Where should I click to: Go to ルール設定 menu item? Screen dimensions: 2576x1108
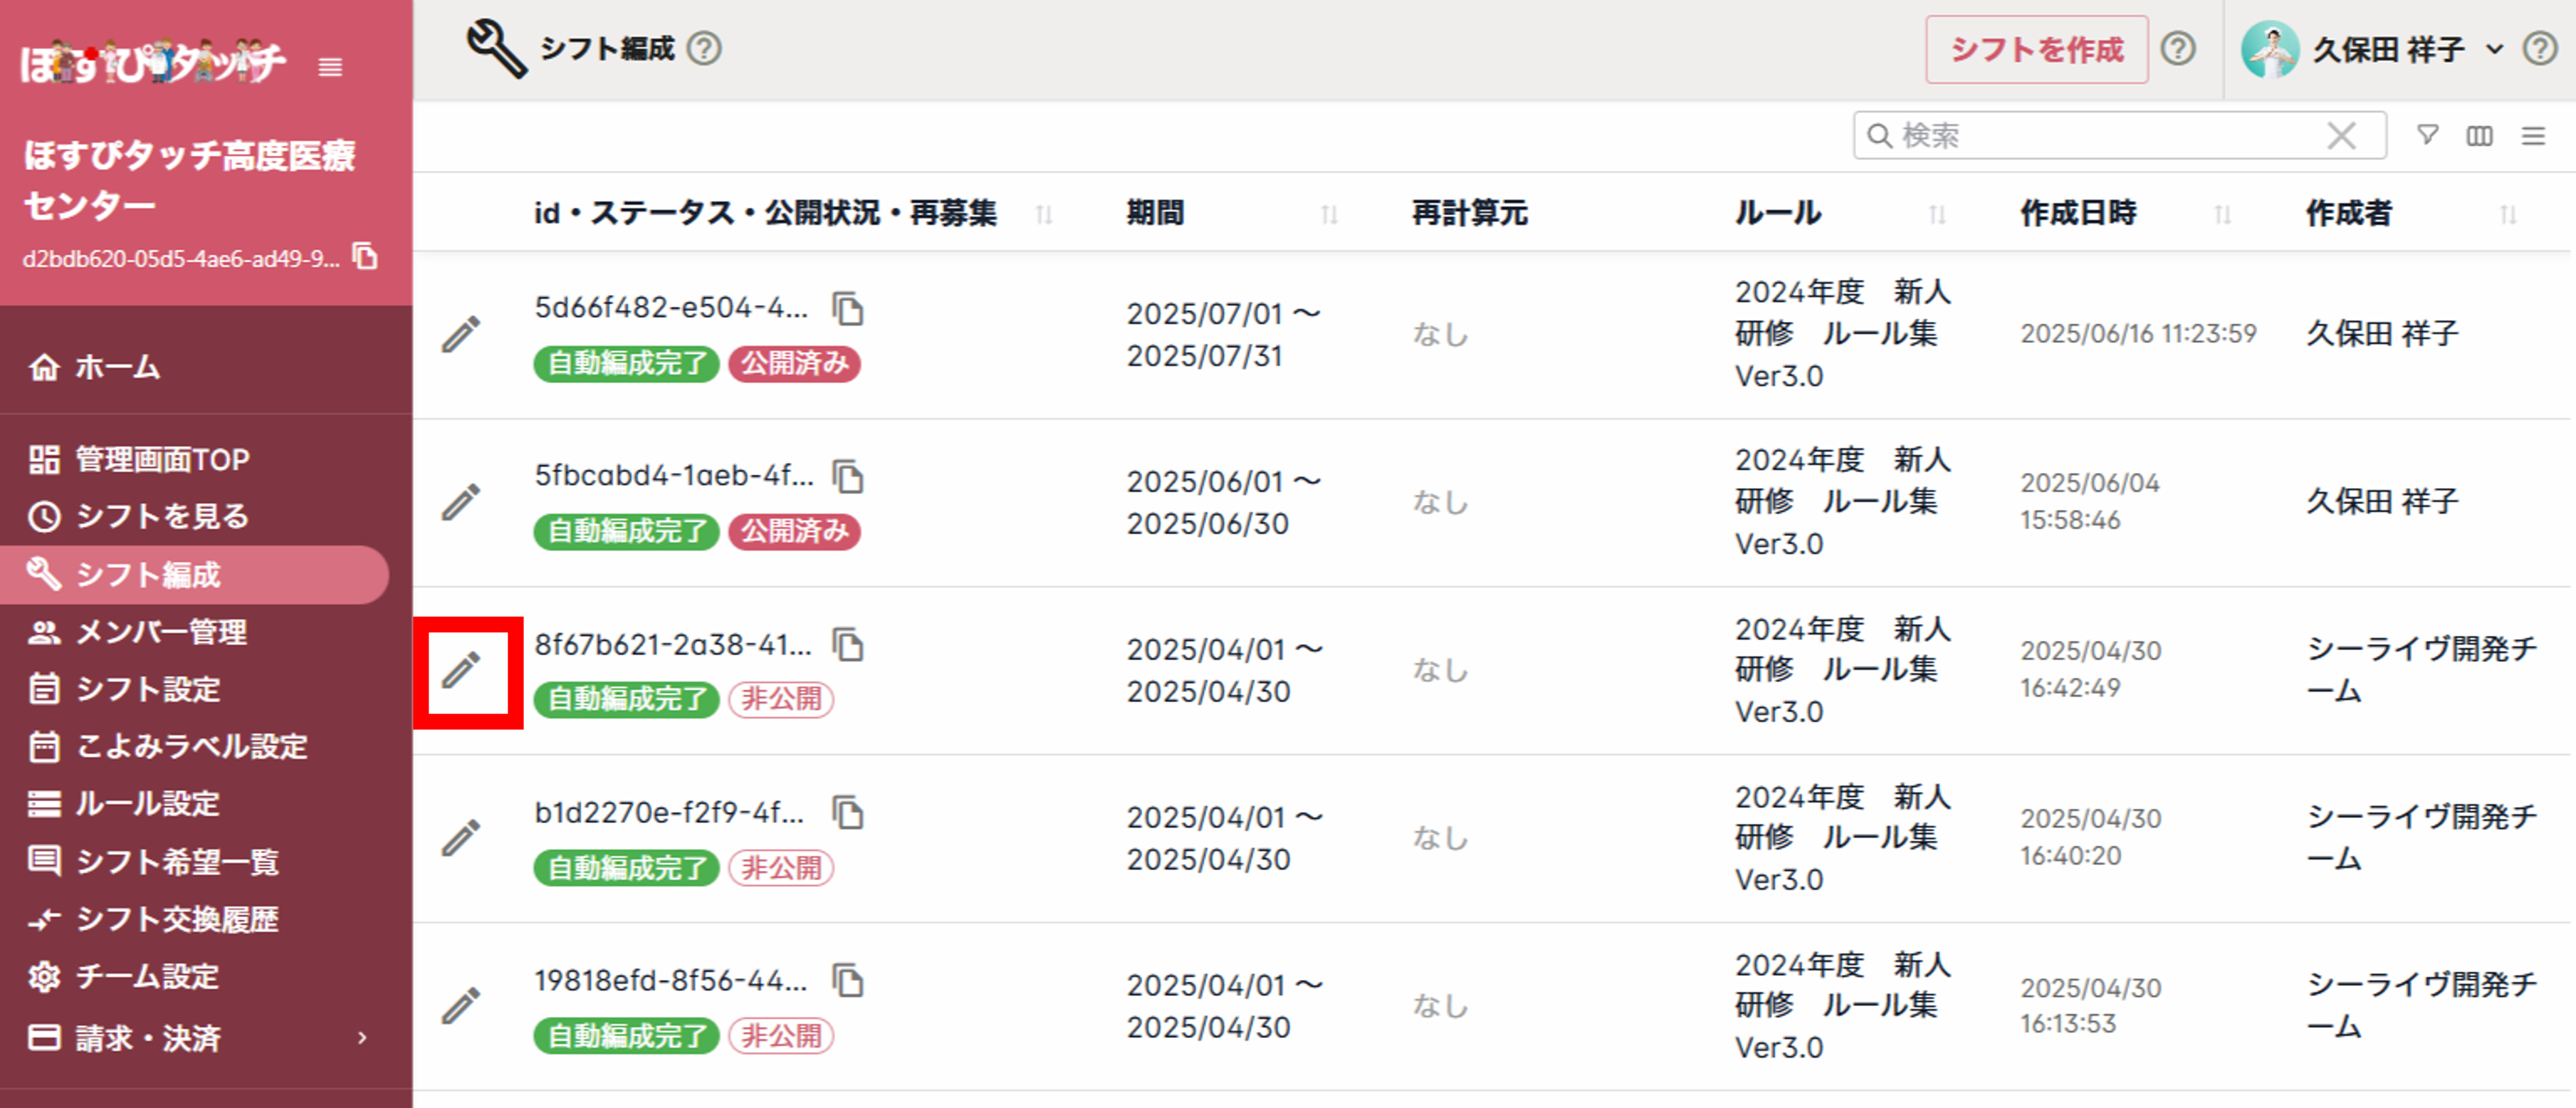pyautogui.click(x=147, y=804)
